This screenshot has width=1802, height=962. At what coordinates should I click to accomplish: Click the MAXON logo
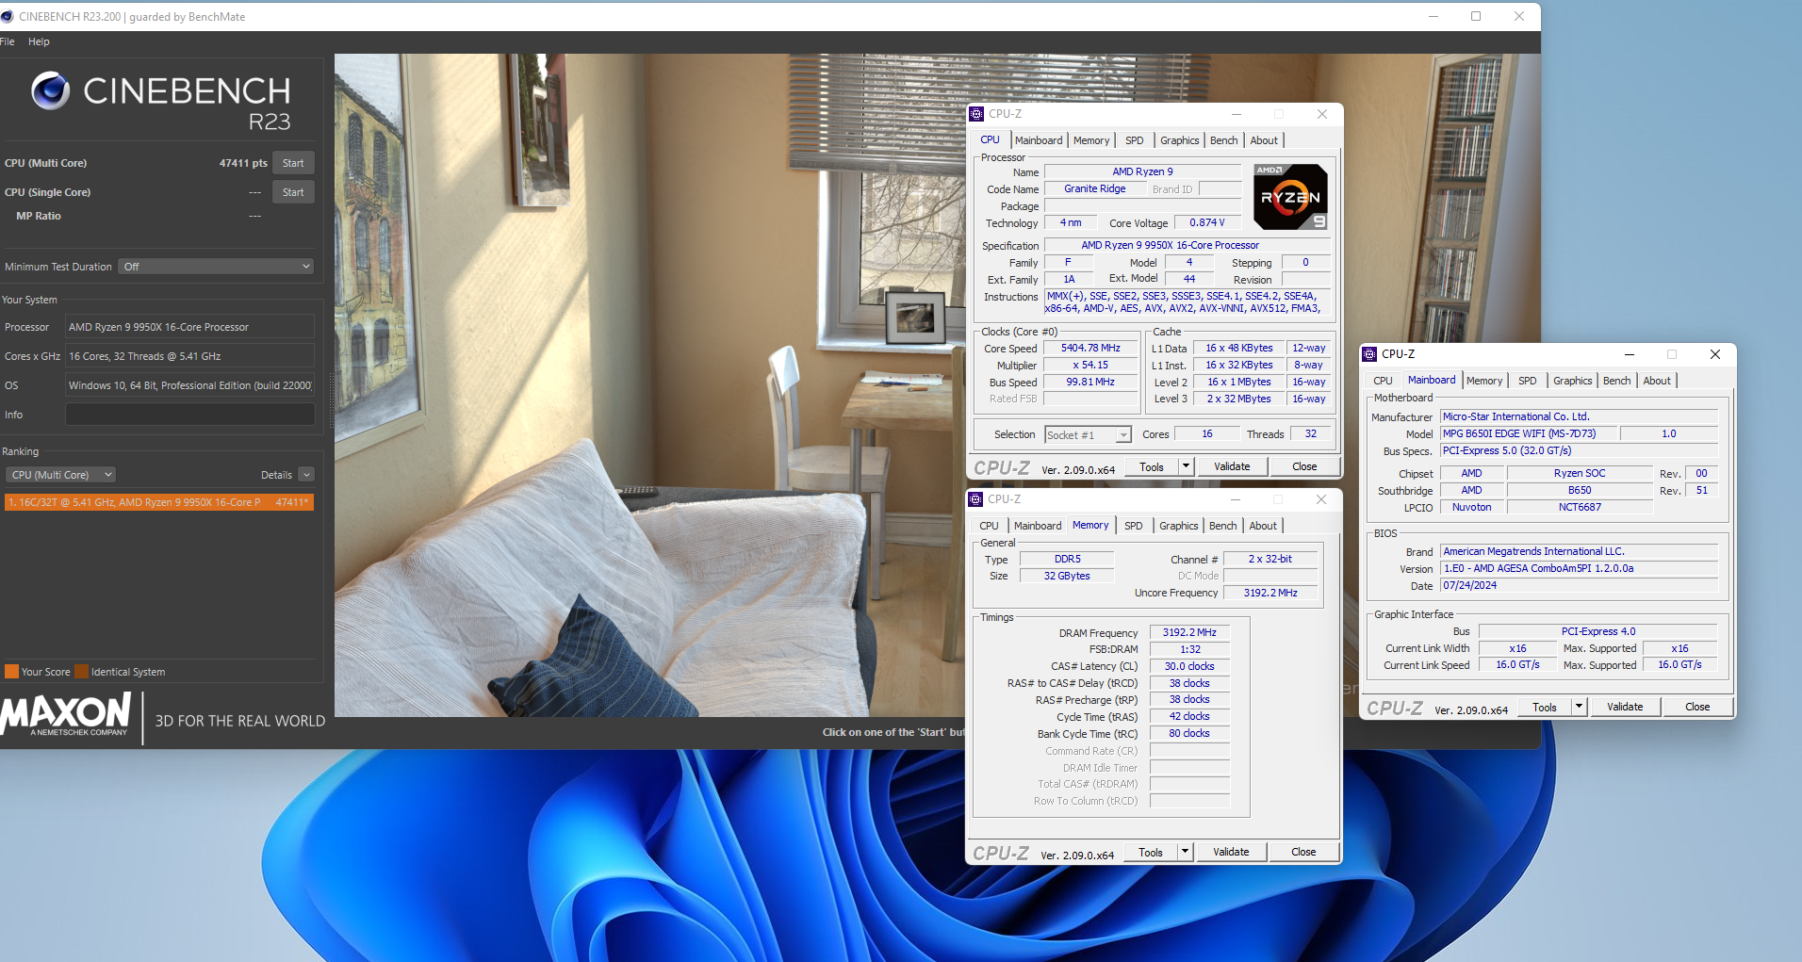pyautogui.click(x=66, y=715)
